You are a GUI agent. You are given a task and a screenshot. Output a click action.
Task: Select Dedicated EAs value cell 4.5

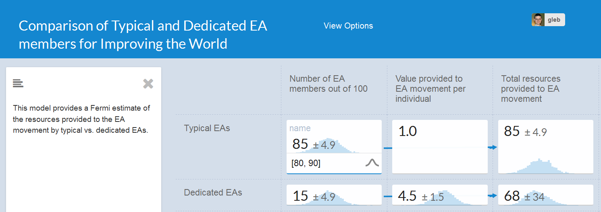(439, 195)
